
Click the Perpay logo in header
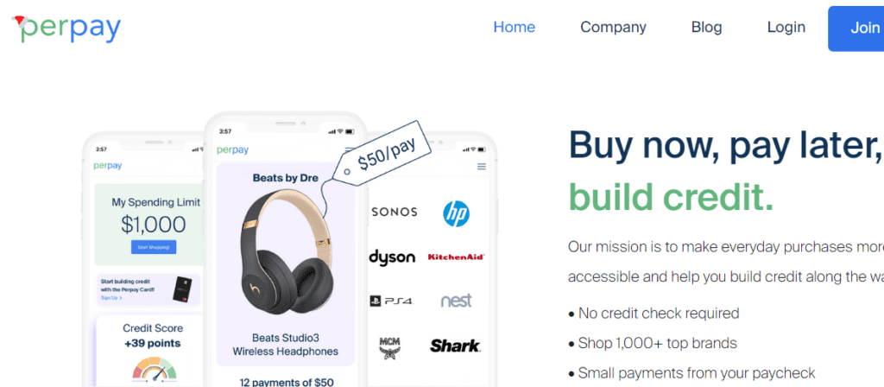pyautogui.click(x=66, y=29)
